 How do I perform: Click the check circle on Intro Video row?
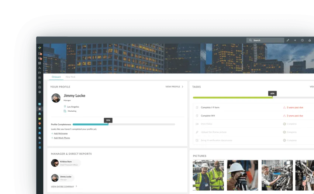(x=284, y=124)
